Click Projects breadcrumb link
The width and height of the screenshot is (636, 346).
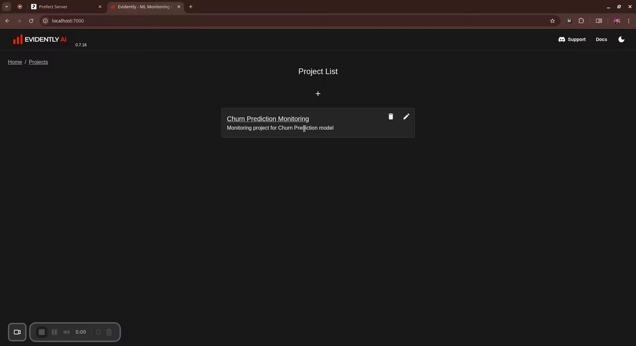point(38,62)
